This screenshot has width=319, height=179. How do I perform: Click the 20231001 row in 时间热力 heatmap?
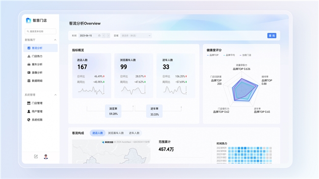(244, 154)
